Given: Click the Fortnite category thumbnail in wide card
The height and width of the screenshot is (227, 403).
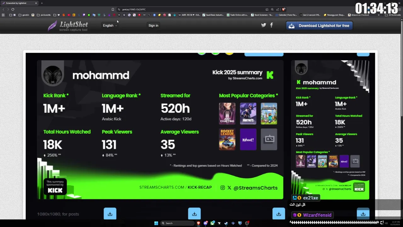Looking at the screenshot, I should pos(248,113).
